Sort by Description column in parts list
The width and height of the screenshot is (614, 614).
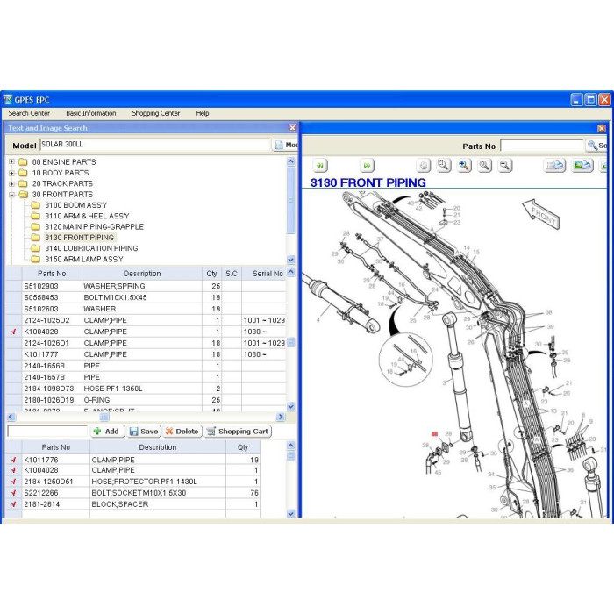(142, 274)
